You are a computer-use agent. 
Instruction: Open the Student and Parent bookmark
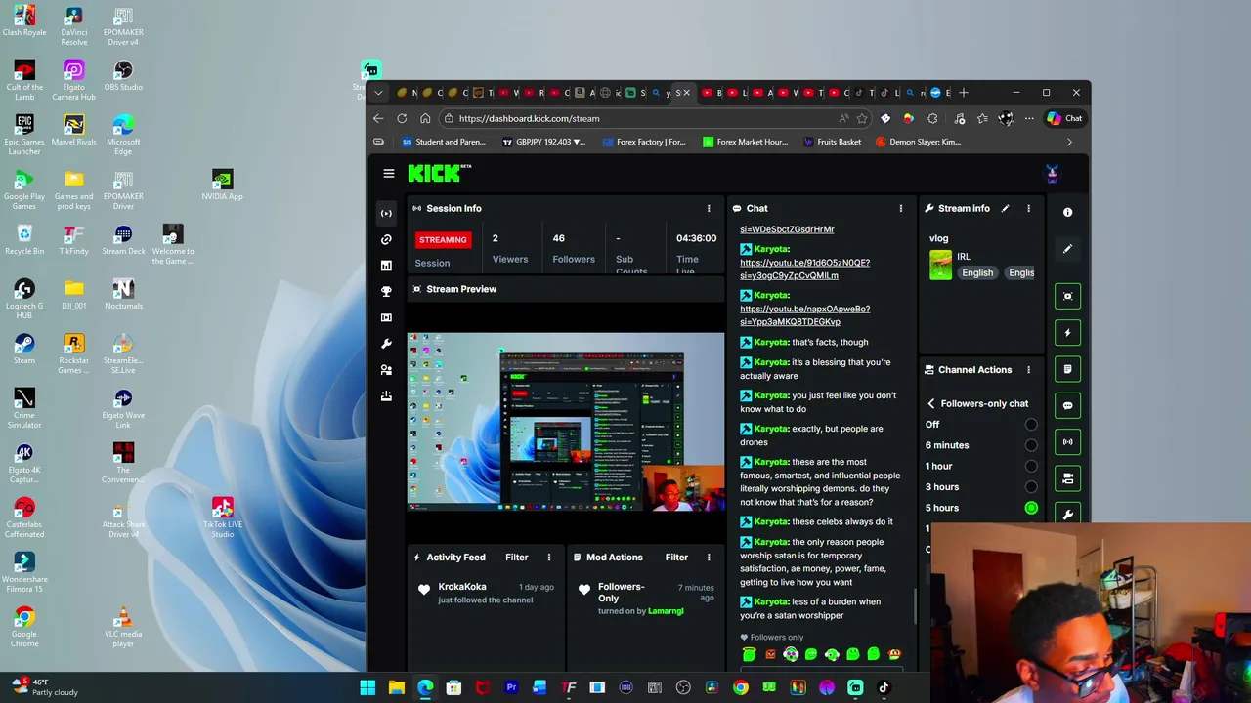pos(444,142)
